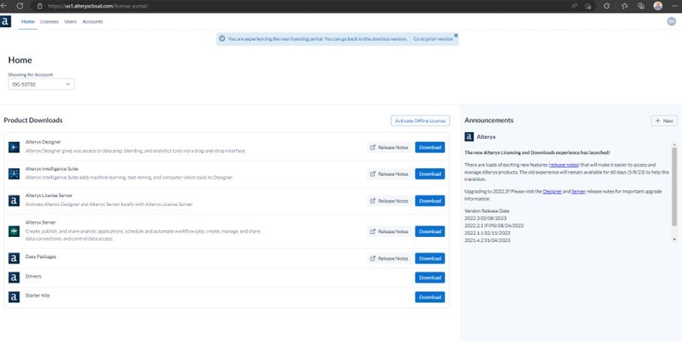Viewport: 682px width, 341px height.
Task: Click the Alteryx Server product icon
Action: tap(14, 231)
